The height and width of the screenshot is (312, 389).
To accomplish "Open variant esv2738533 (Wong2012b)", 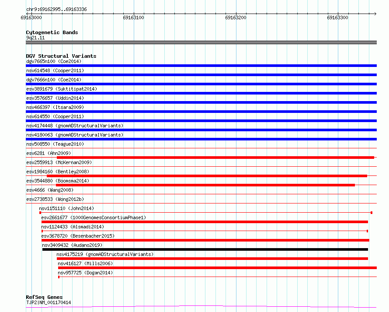I will tap(55, 199).
